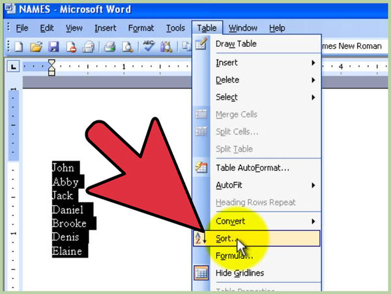Click the Sort A-Z icon
The width and height of the screenshot is (391, 294).
[x=200, y=238]
